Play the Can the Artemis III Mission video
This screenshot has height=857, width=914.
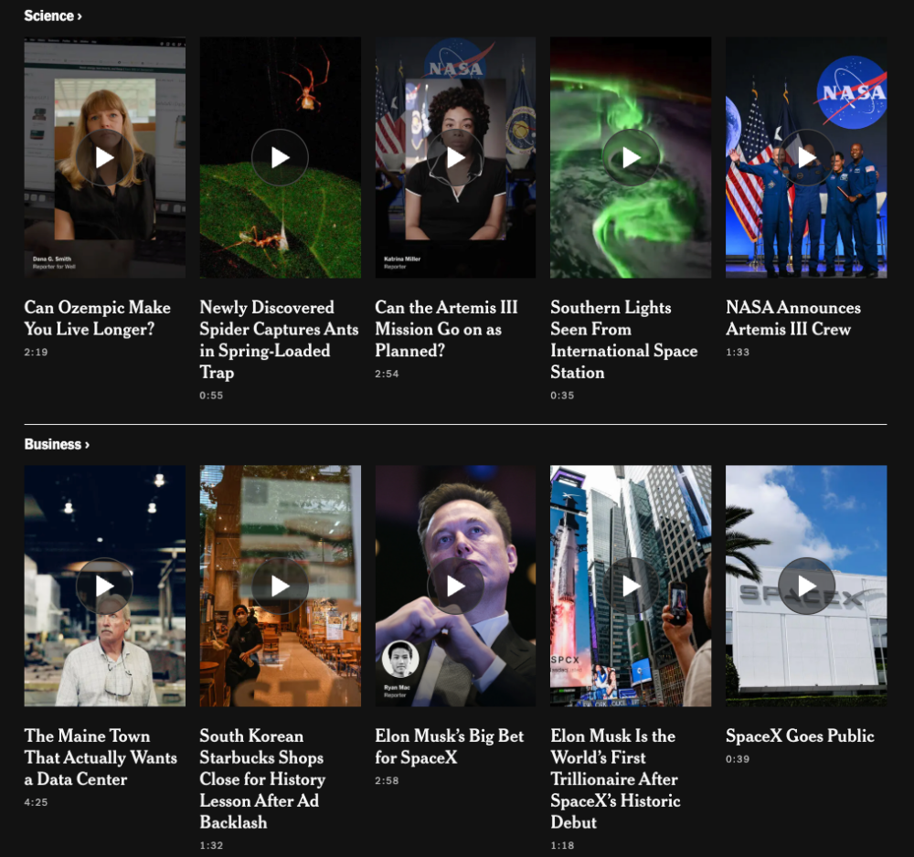pos(455,157)
